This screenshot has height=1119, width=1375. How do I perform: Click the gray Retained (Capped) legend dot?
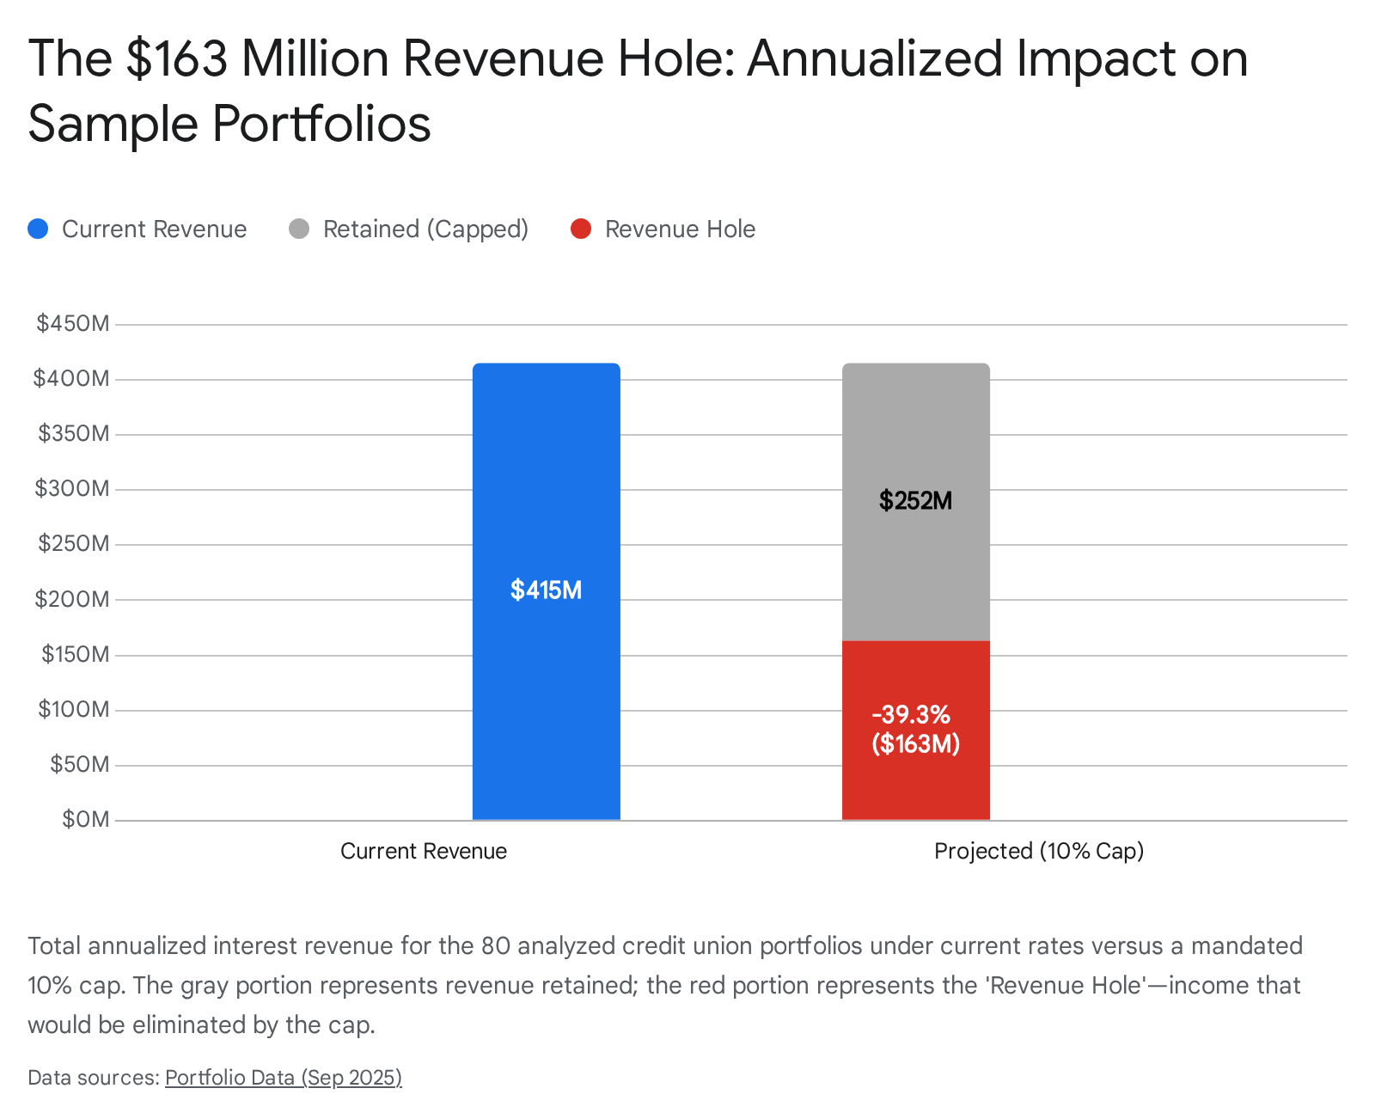point(299,229)
